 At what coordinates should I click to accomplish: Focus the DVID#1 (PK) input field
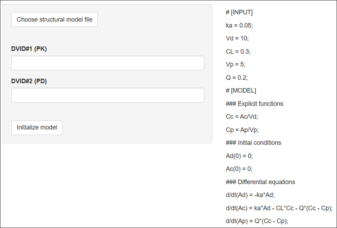(108, 63)
